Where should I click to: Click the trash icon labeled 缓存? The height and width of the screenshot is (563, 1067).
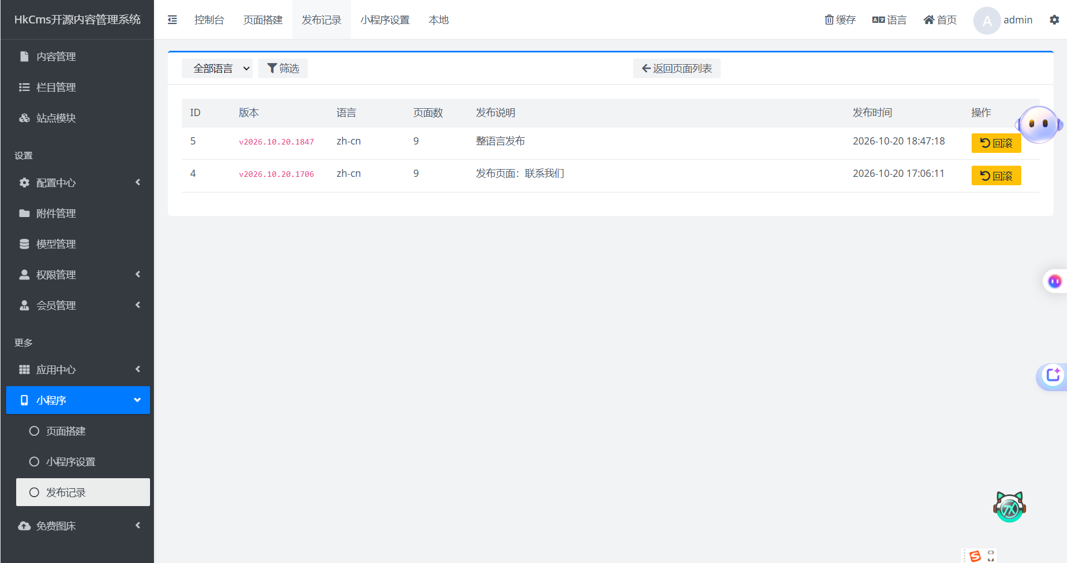[x=840, y=20]
